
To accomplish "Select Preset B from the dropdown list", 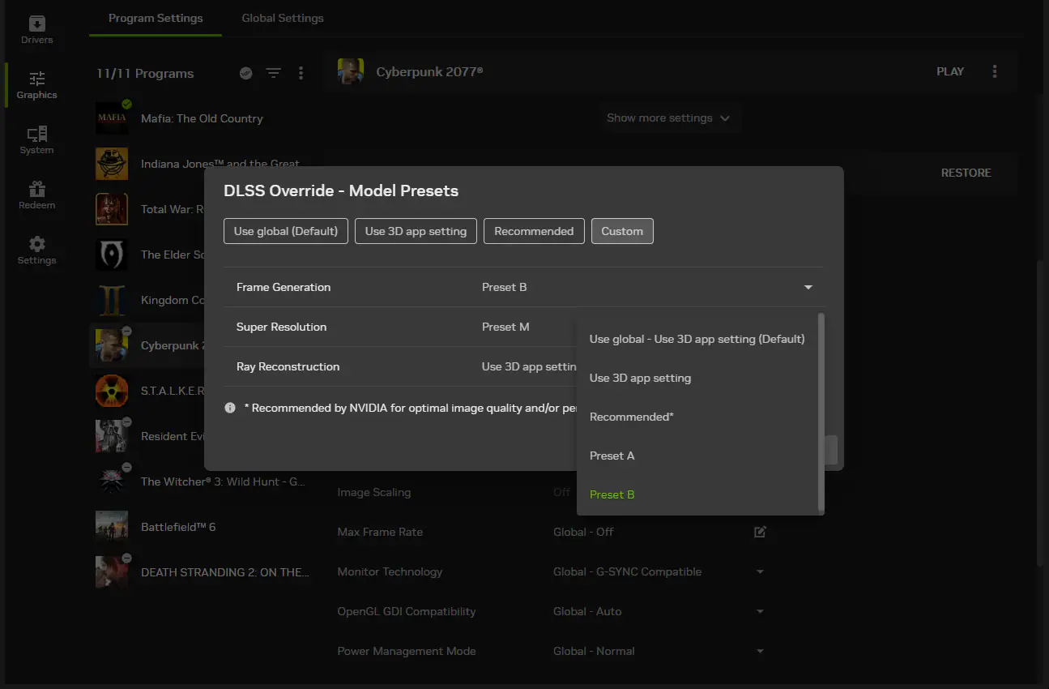I will click(x=697, y=494).
